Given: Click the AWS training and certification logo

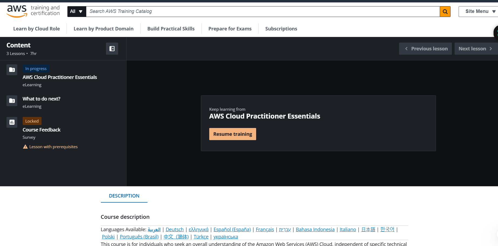Looking at the screenshot, I should point(33,11).
